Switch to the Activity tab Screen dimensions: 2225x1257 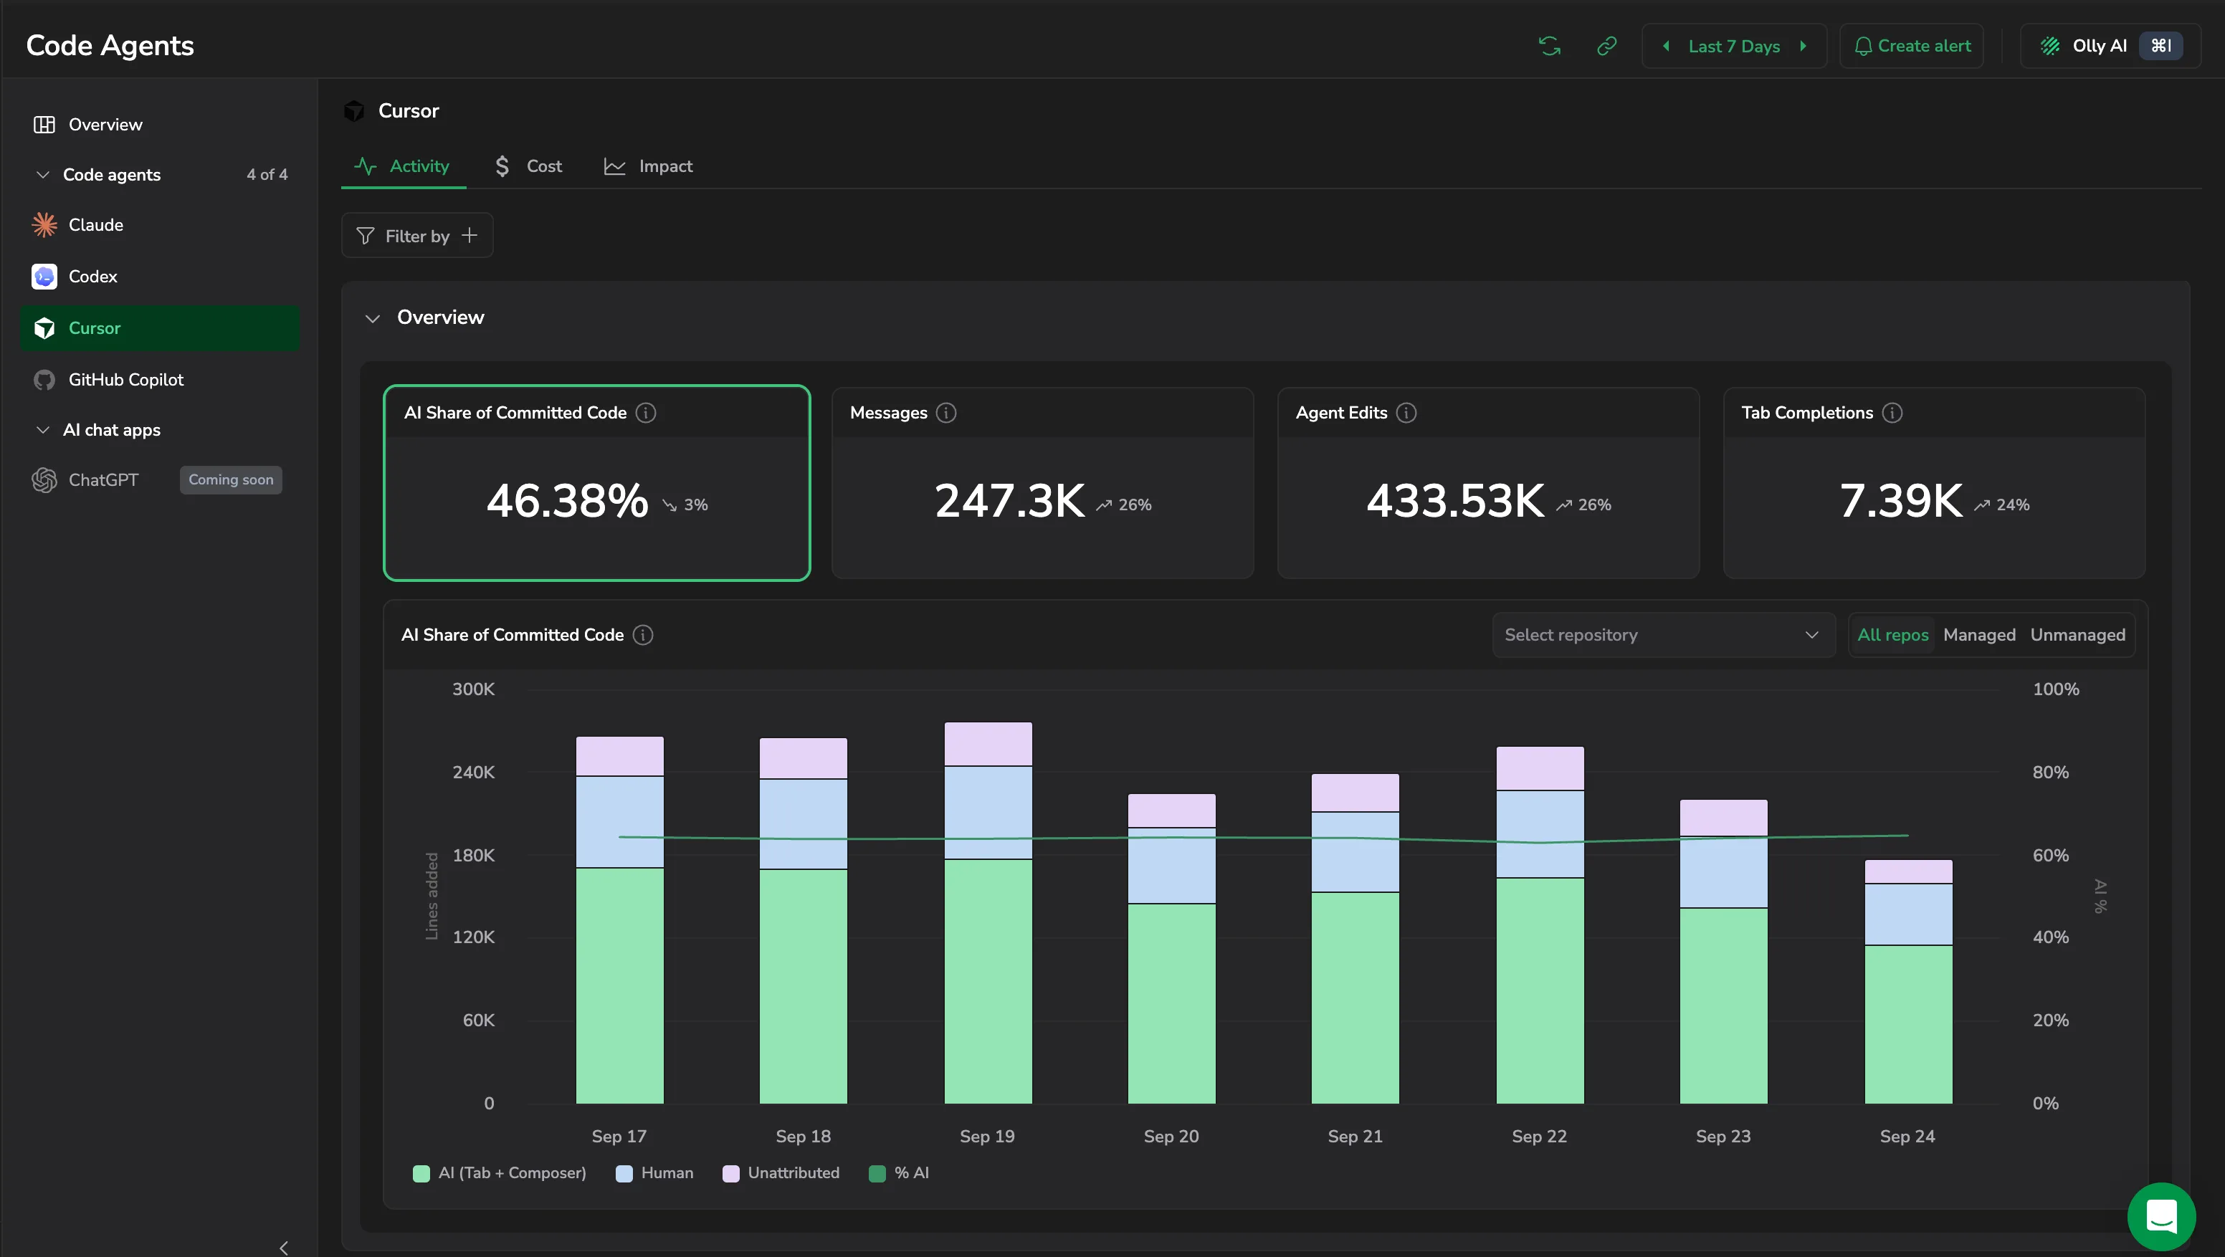[403, 166]
